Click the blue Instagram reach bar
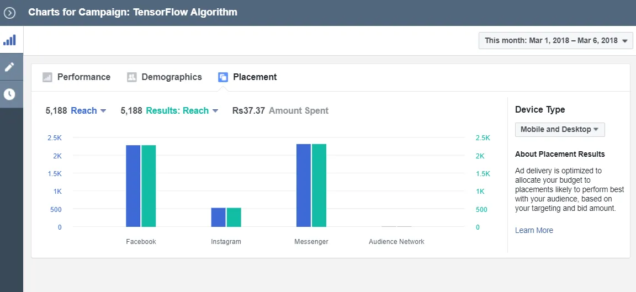 [x=218, y=217]
